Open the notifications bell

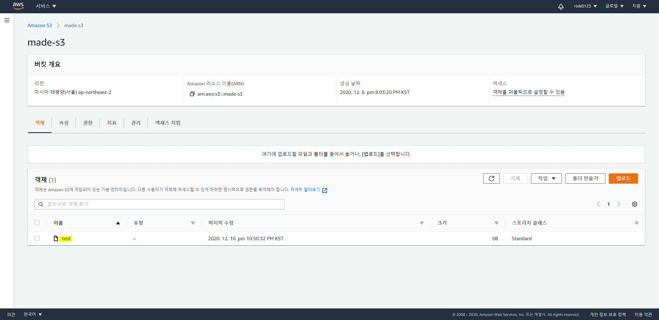pyautogui.click(x=561, y=6)
